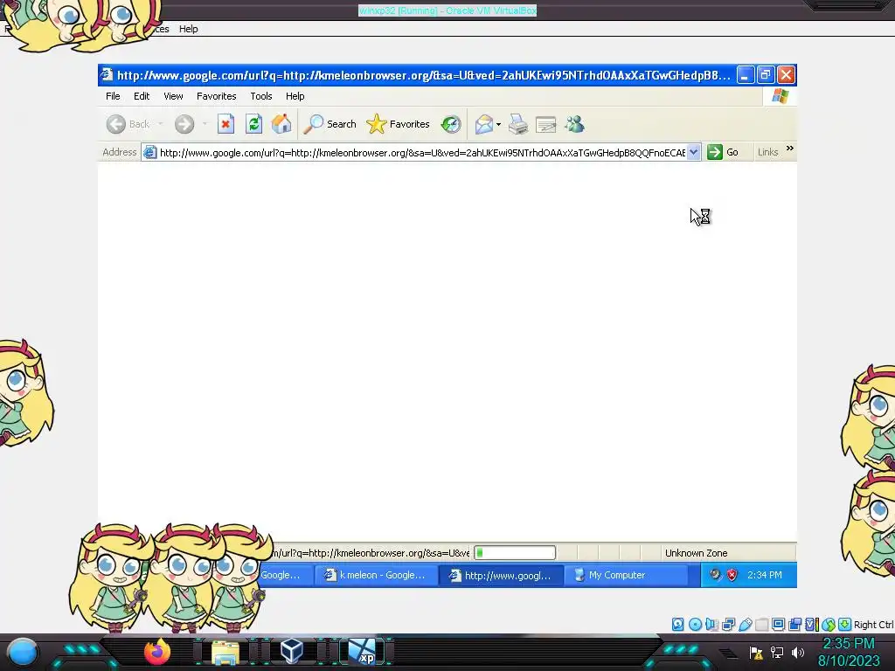Image resolution: width=895 pixels, height=671 pixels.
Task: Click the VirtualBox CPU execution cap indicator
Action: [812, 624]
